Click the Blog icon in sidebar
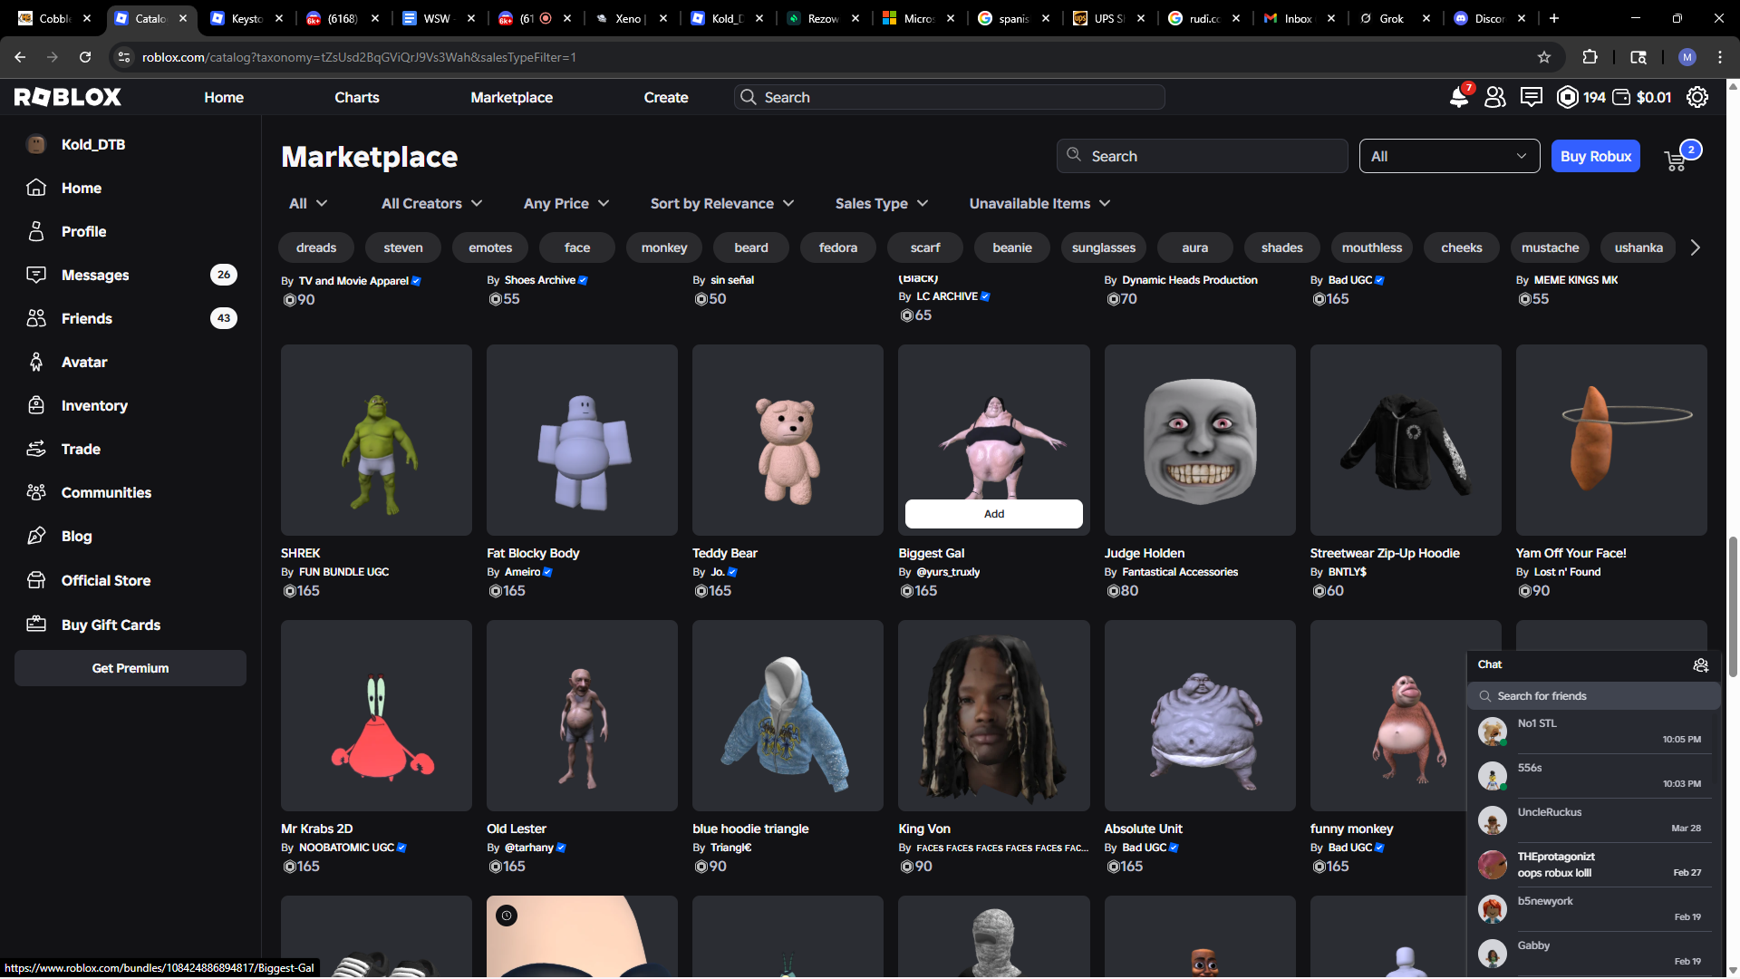Viewport: 1740px width, 979px height. click(36, 536)
